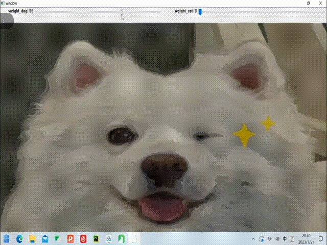This screenshot has width=327, height=245.
Task: Open the cloud drive taskbar icon
Action: click(x=109, y=239)
